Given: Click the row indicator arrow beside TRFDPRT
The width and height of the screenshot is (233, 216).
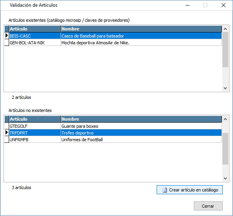Looking at the screenshot, I should tap(7, 133).
